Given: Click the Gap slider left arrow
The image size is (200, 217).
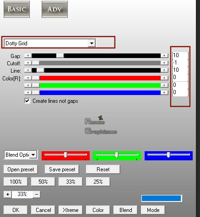Looking at the screenshot, I should 28,56.
